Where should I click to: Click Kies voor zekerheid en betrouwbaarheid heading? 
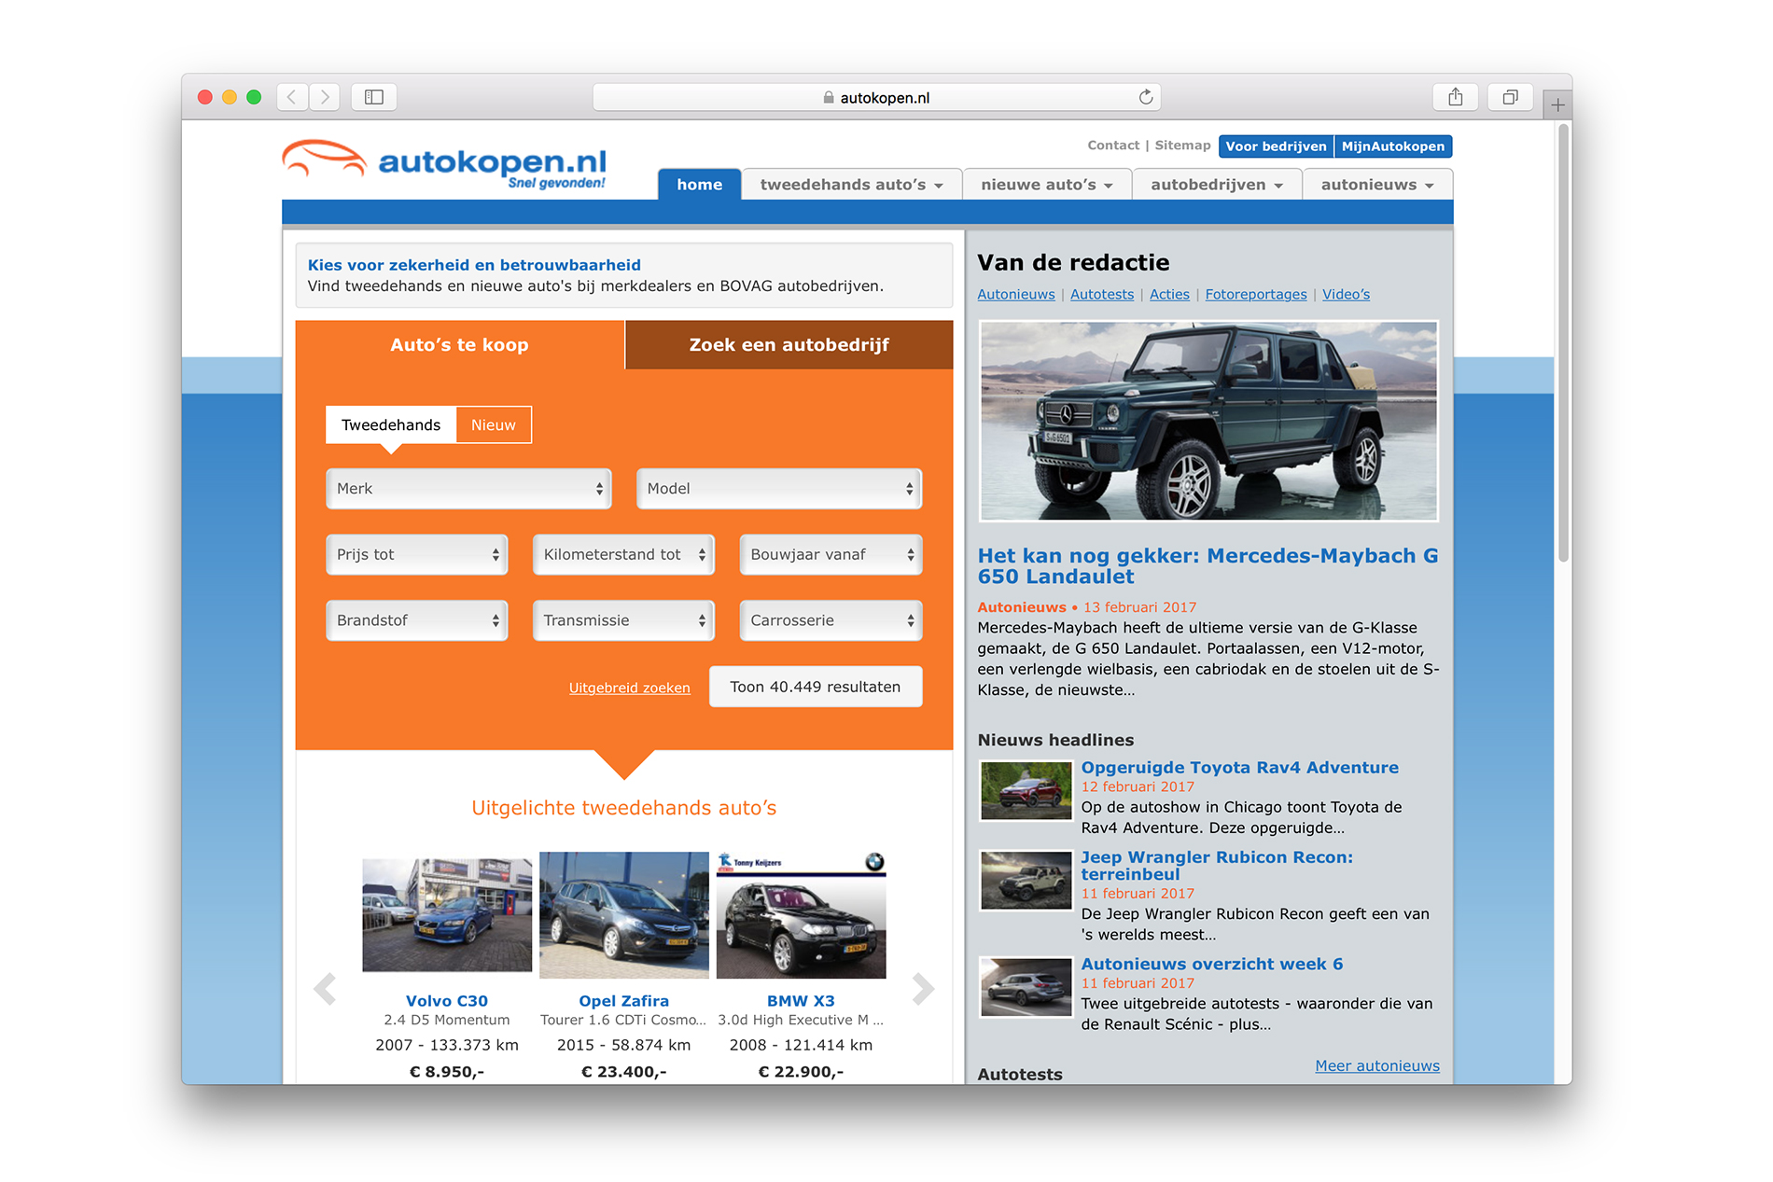pyautogui.click(x=474, y=265)
